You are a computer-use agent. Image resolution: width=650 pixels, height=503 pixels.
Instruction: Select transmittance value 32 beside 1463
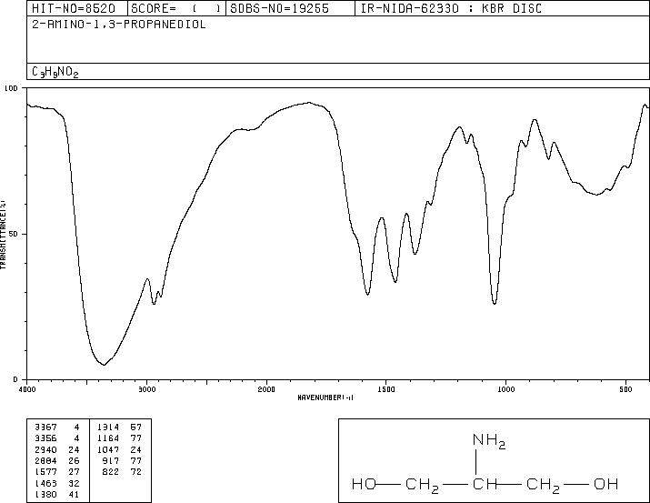coord(74,484)
